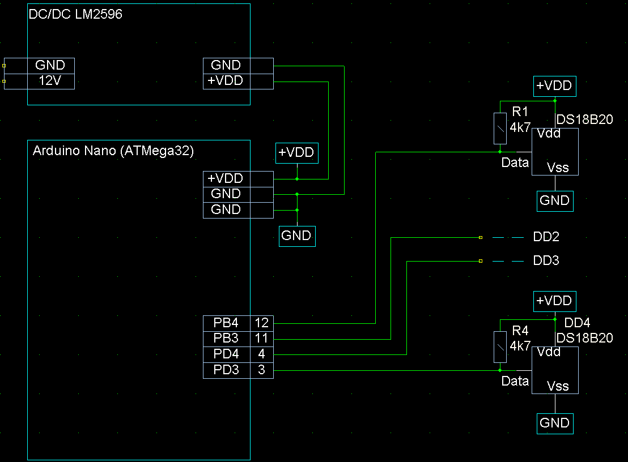628x462 pixels.
Task: Select the Arduino Nano (ATMega32) title text
Action: coord(113,151)
